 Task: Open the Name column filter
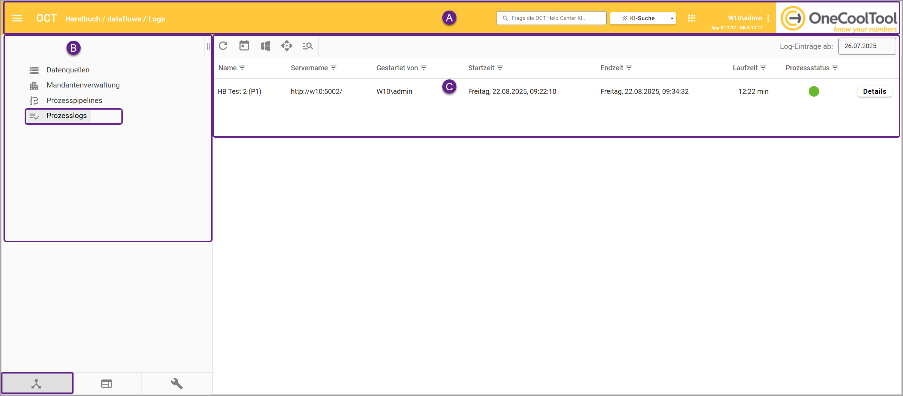(242, 68)
